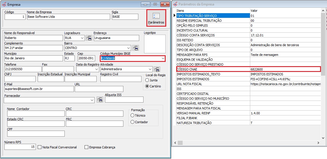Click the Valor column header
Image resolution: width=327 pixels, height=159 pixels.
(285, 11)
